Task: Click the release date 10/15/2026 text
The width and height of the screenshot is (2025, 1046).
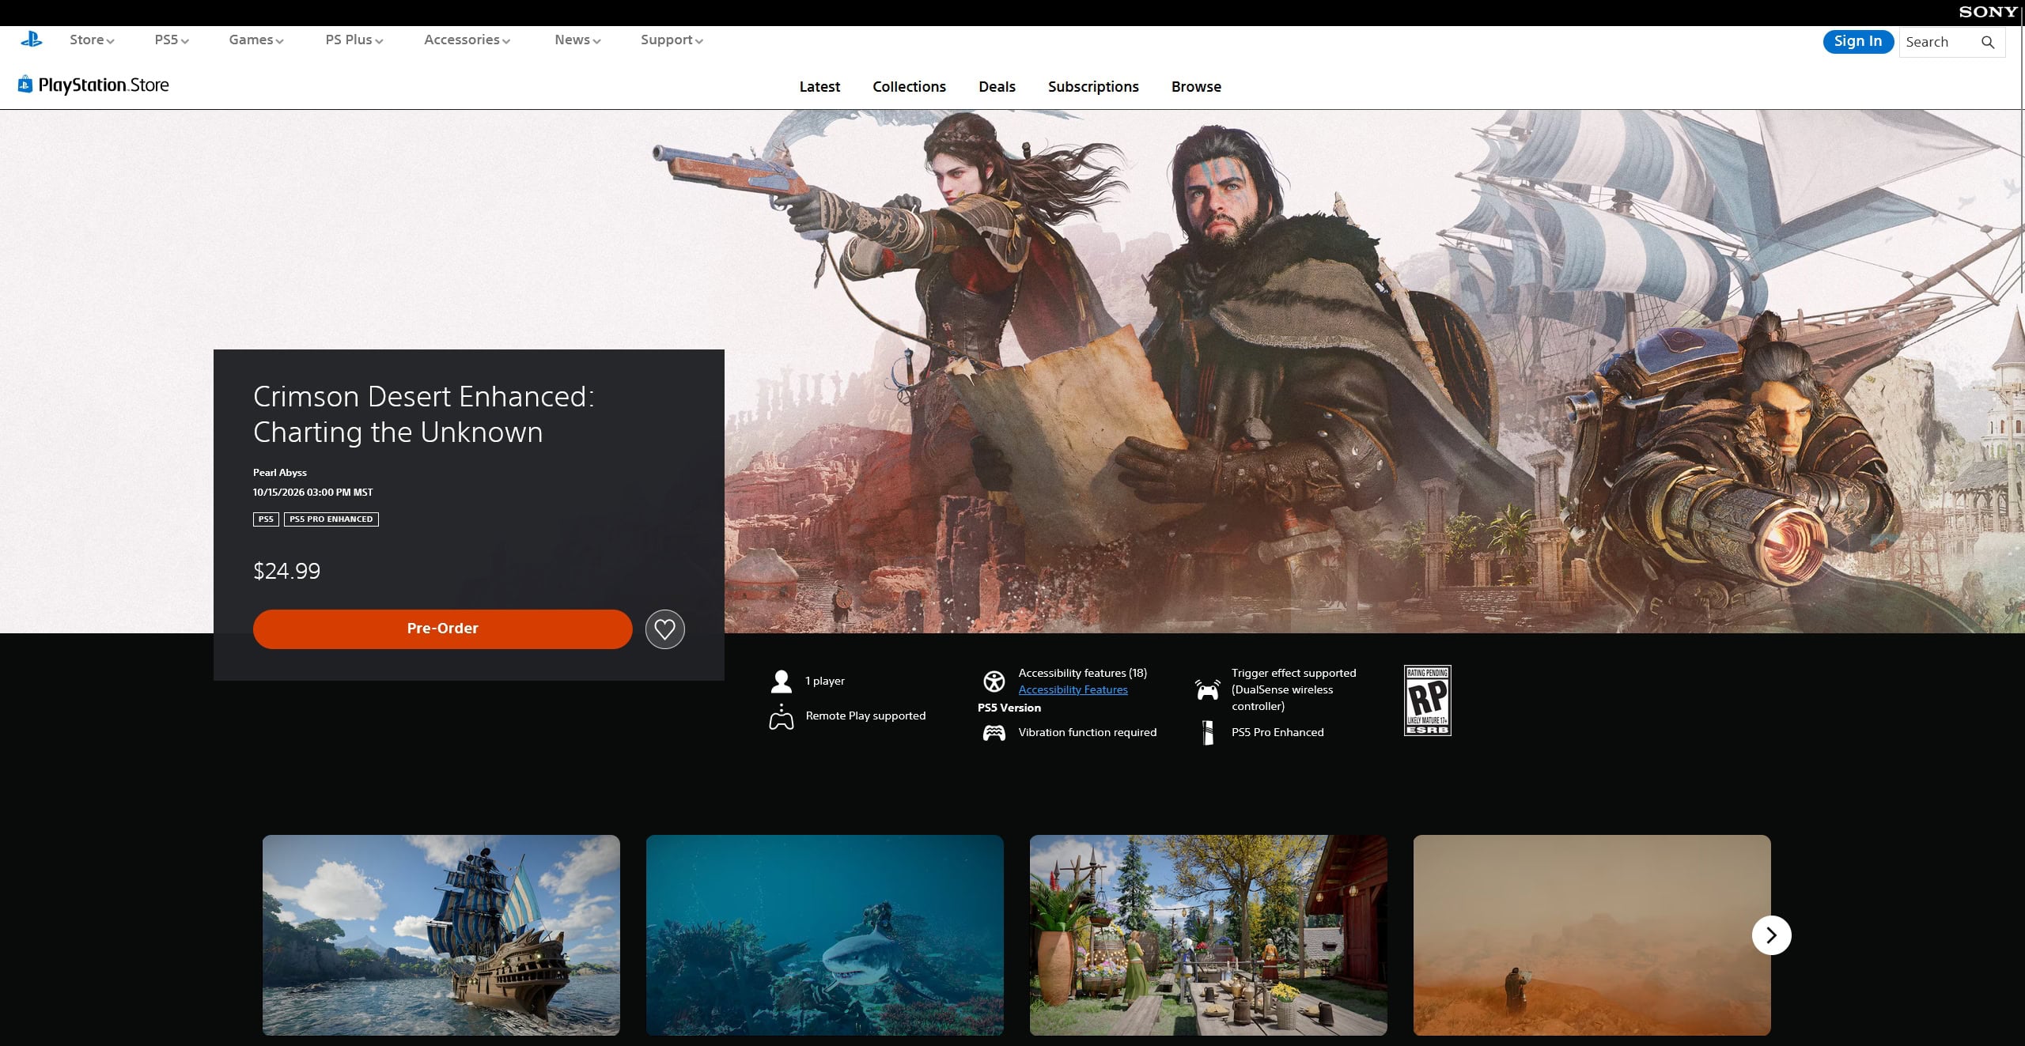Action: (x=312, y=493)
